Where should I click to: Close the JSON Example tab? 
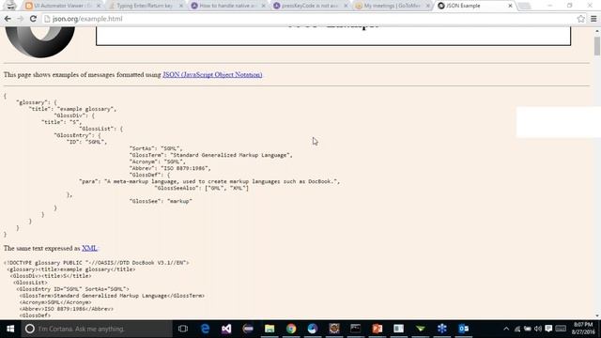[510, 6]
